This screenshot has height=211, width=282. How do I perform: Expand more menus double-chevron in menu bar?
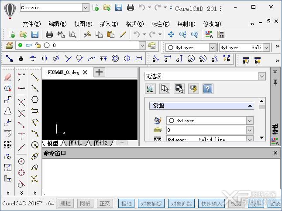tap(252, 24)
